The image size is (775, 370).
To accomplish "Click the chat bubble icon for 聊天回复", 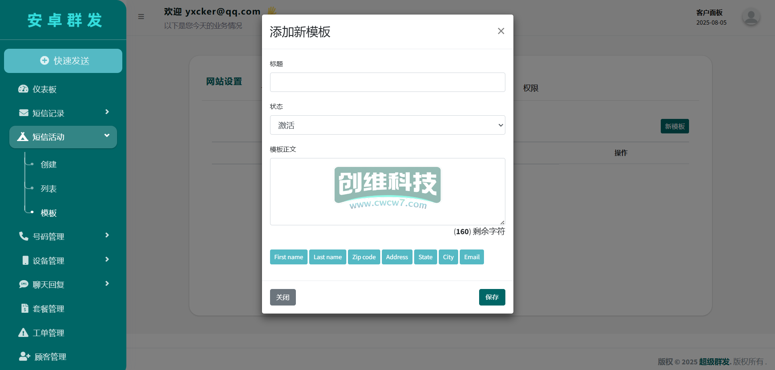I will coord(24,284).
